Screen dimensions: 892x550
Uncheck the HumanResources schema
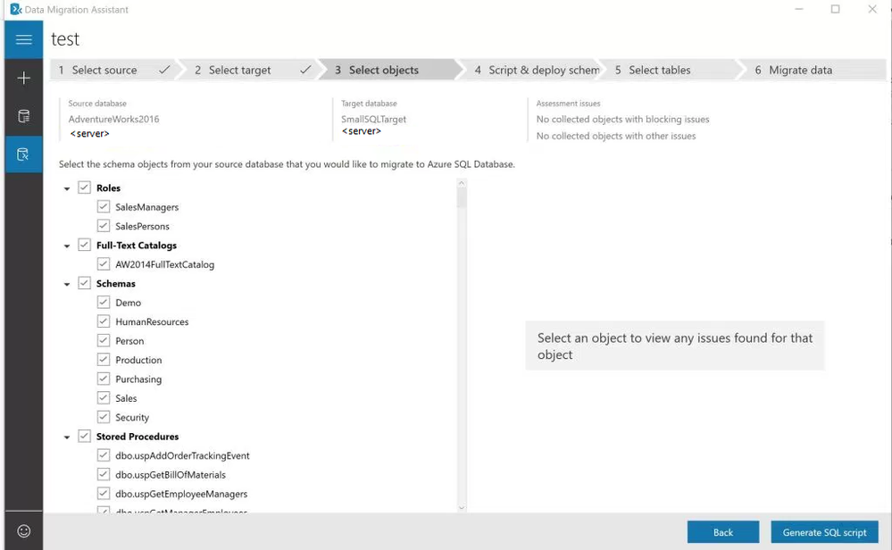(x=103, y=321)
